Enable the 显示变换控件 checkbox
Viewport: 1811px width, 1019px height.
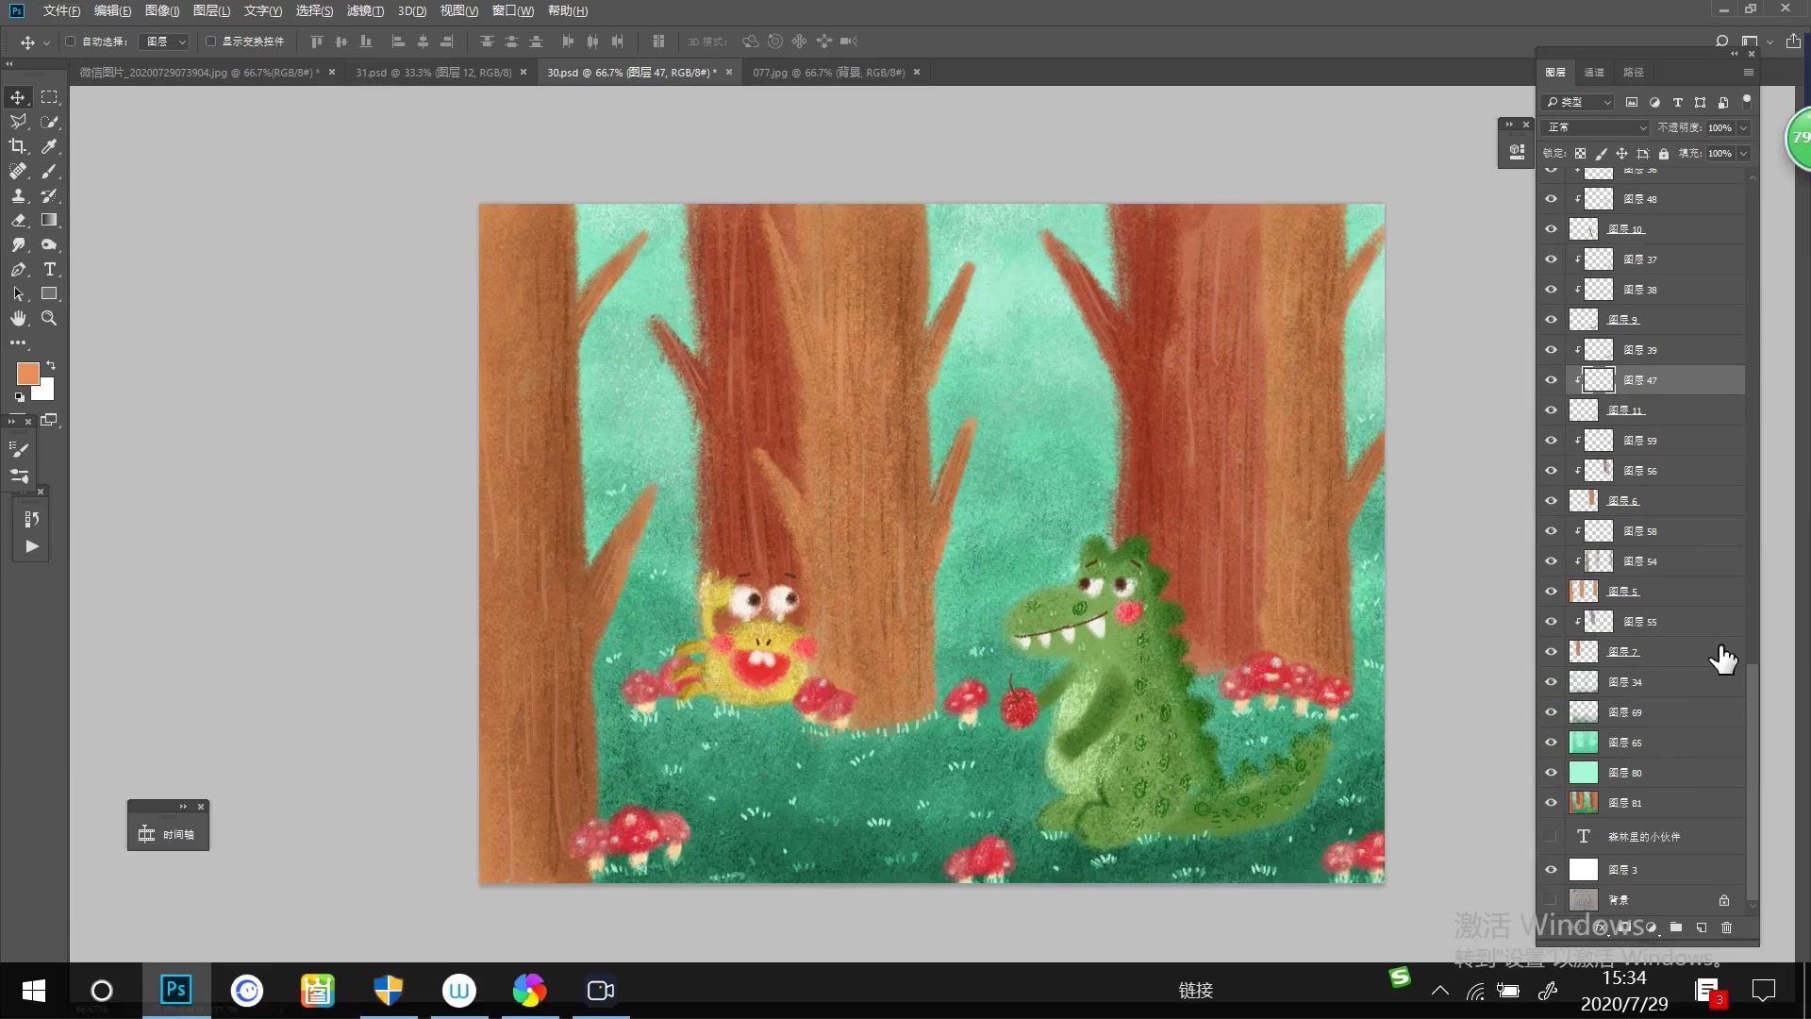[x=211, y=42]
